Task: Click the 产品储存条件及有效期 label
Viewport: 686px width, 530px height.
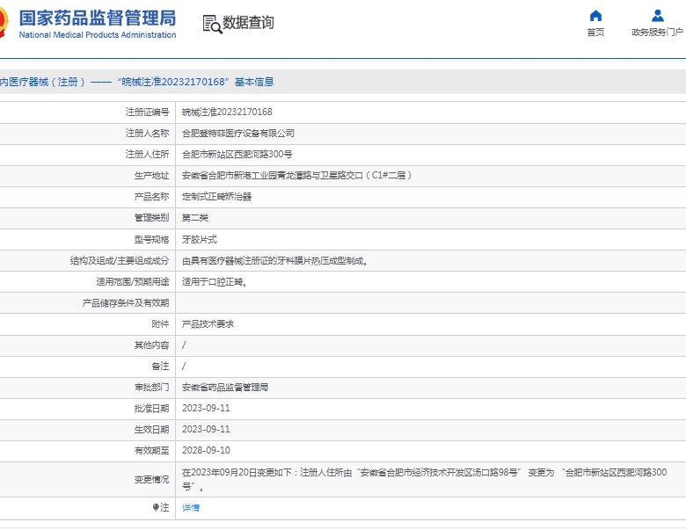Action: [x=126, y=303]
